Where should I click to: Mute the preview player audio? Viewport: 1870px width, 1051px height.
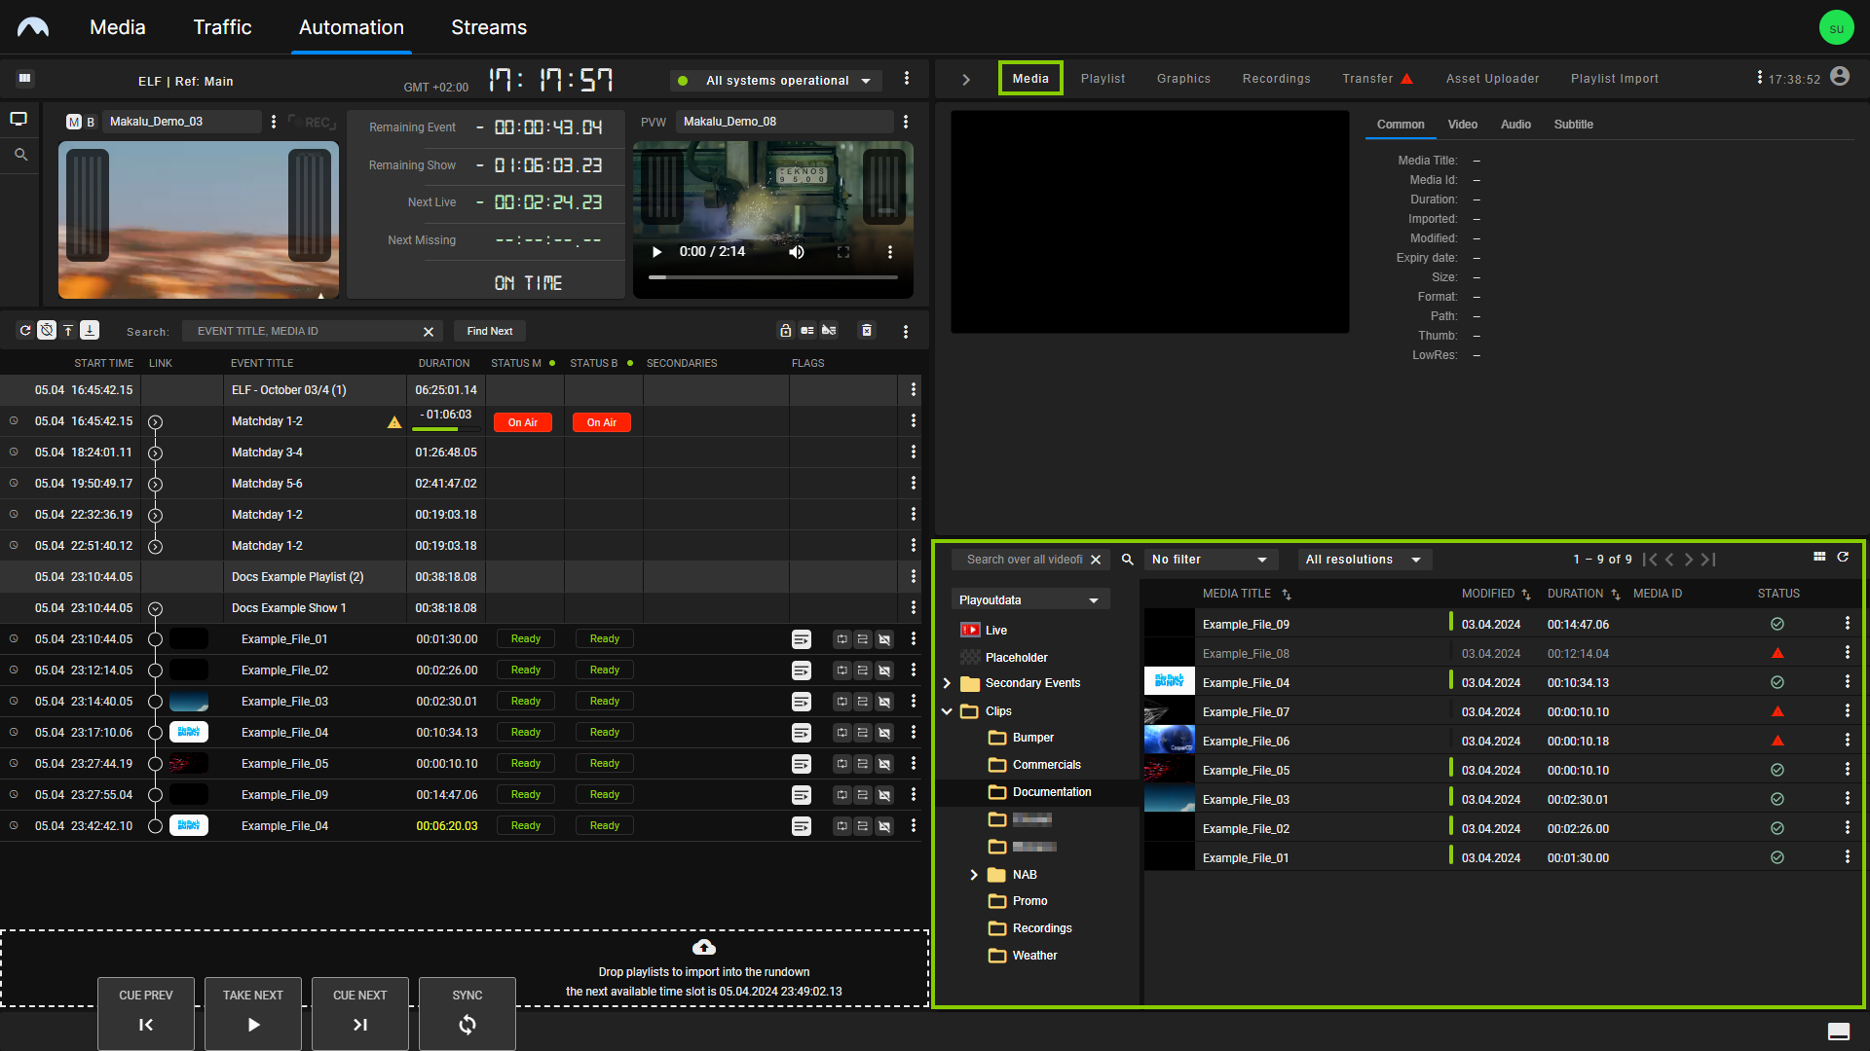[796, 251]
